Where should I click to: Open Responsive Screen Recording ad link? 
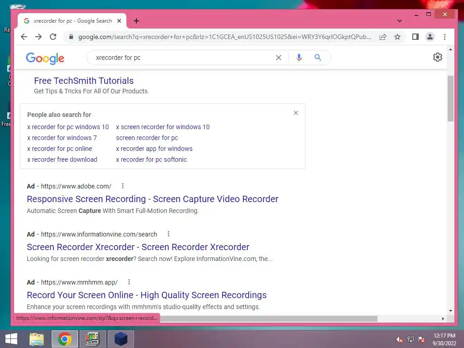pyautogui.click(x=152, y=199)
